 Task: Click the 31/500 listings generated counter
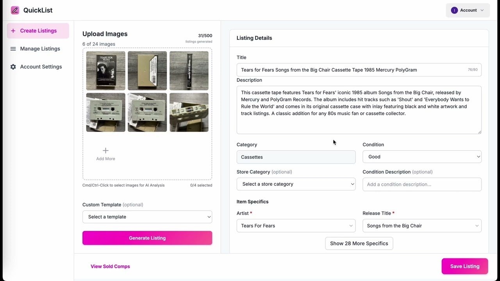[199, 38]
